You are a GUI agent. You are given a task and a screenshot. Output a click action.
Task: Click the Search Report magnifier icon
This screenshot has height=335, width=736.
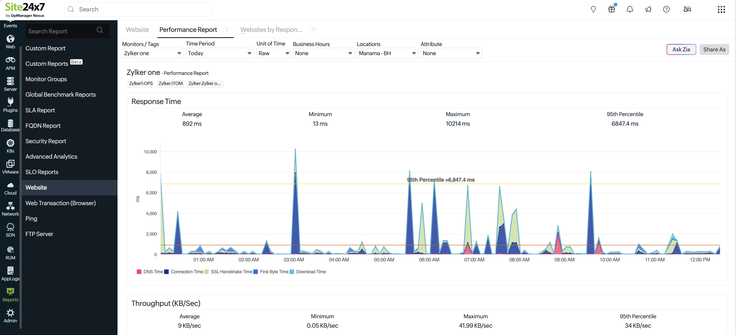[100, 30]
